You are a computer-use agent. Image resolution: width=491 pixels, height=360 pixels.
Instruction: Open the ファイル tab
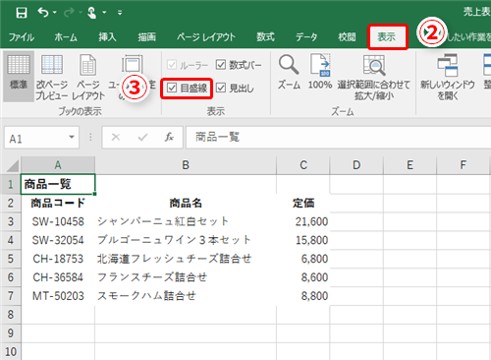(22, 37)
